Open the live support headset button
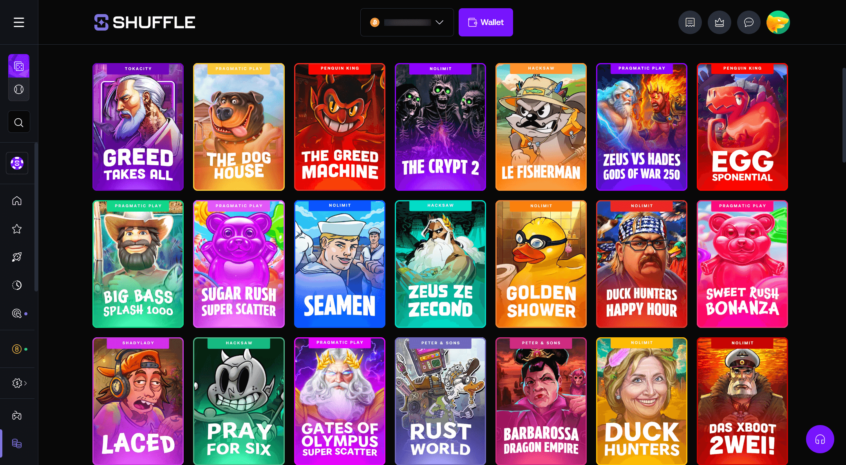Viewport: 846px width, 465px height. click(x=820, y=439)
